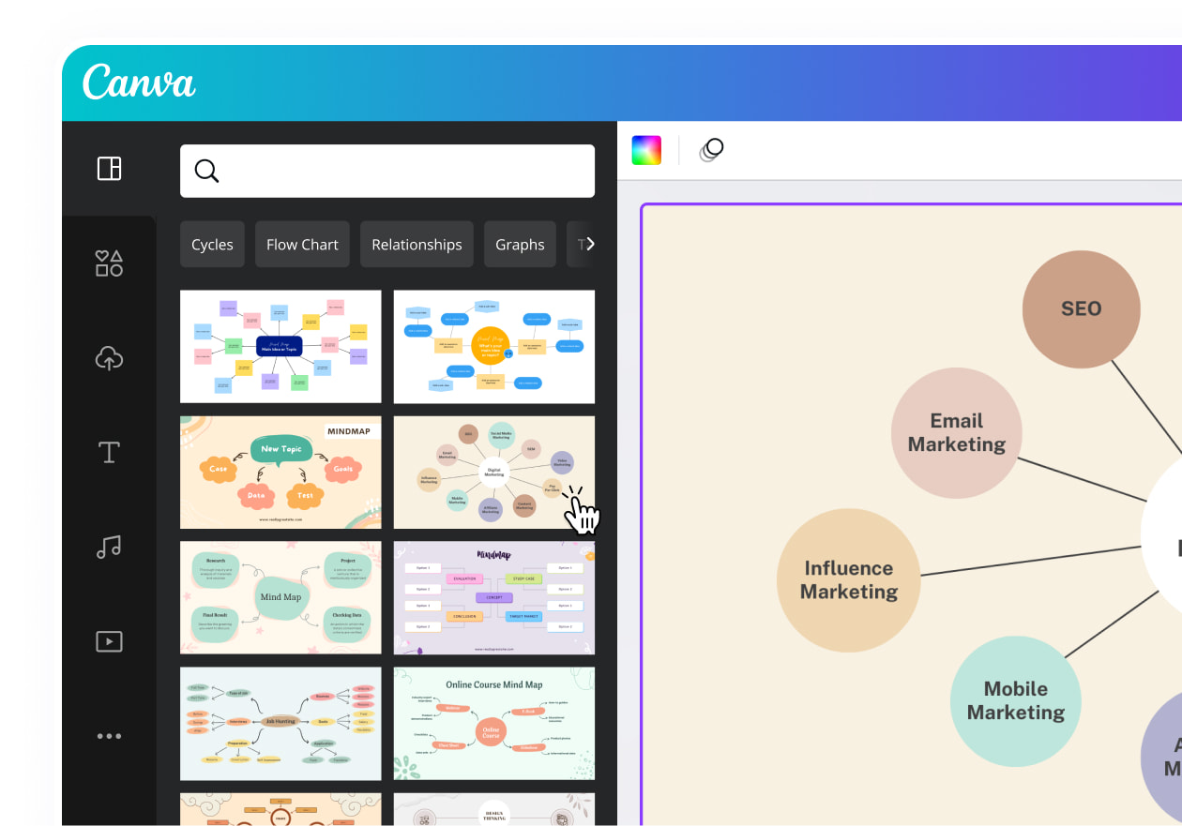Select the search magnifier in the sidebar
Image resolution: width=1182 pixels, height=826 pixels.
click(206, 171)
